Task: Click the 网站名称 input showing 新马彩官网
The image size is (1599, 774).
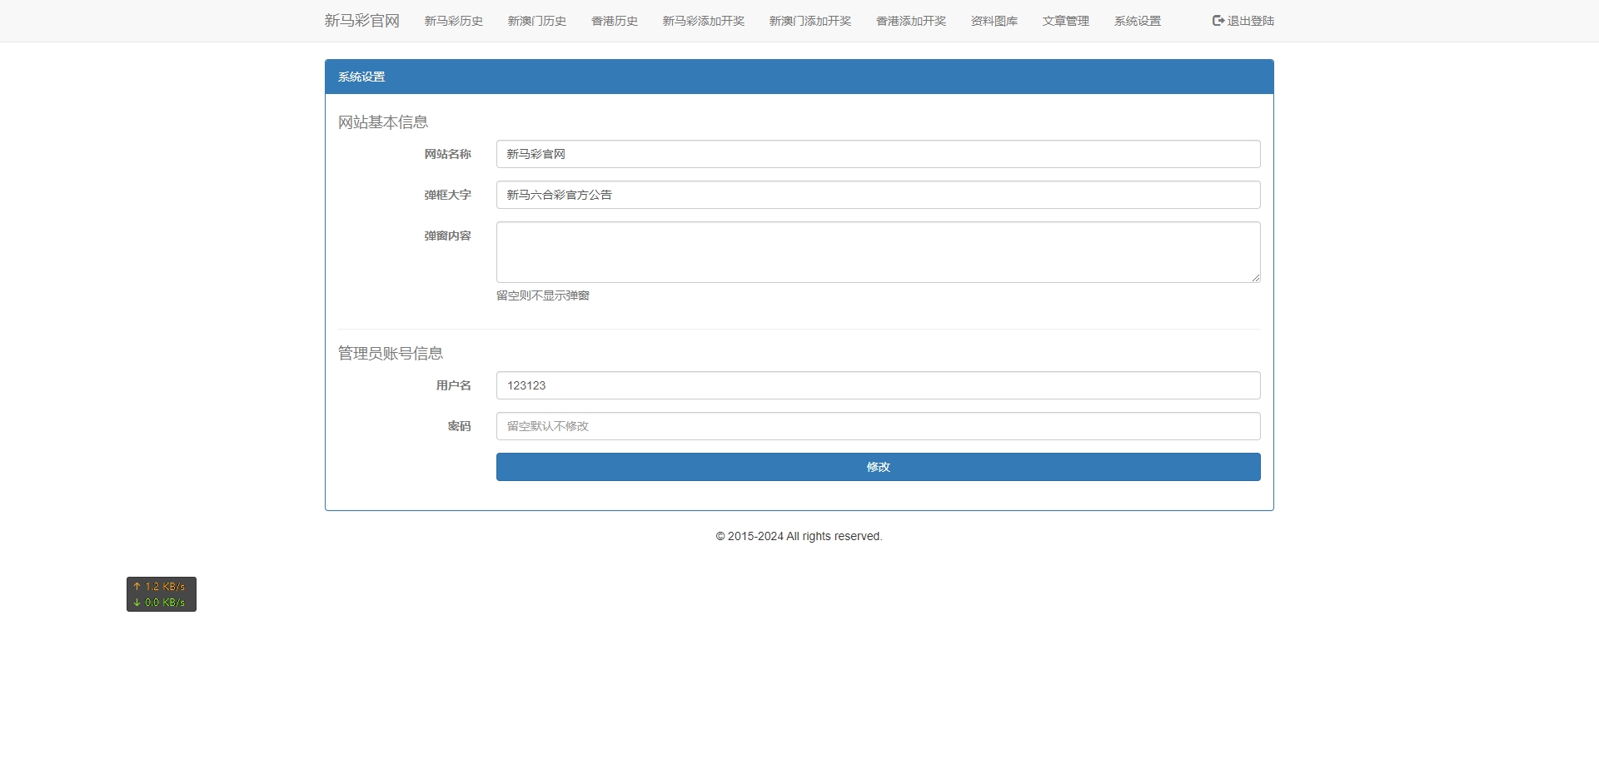Action: coord(878,154)
